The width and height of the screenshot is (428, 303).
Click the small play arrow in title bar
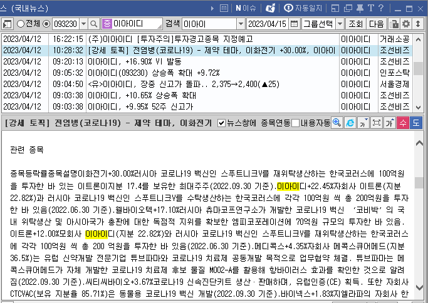point(212,9)
